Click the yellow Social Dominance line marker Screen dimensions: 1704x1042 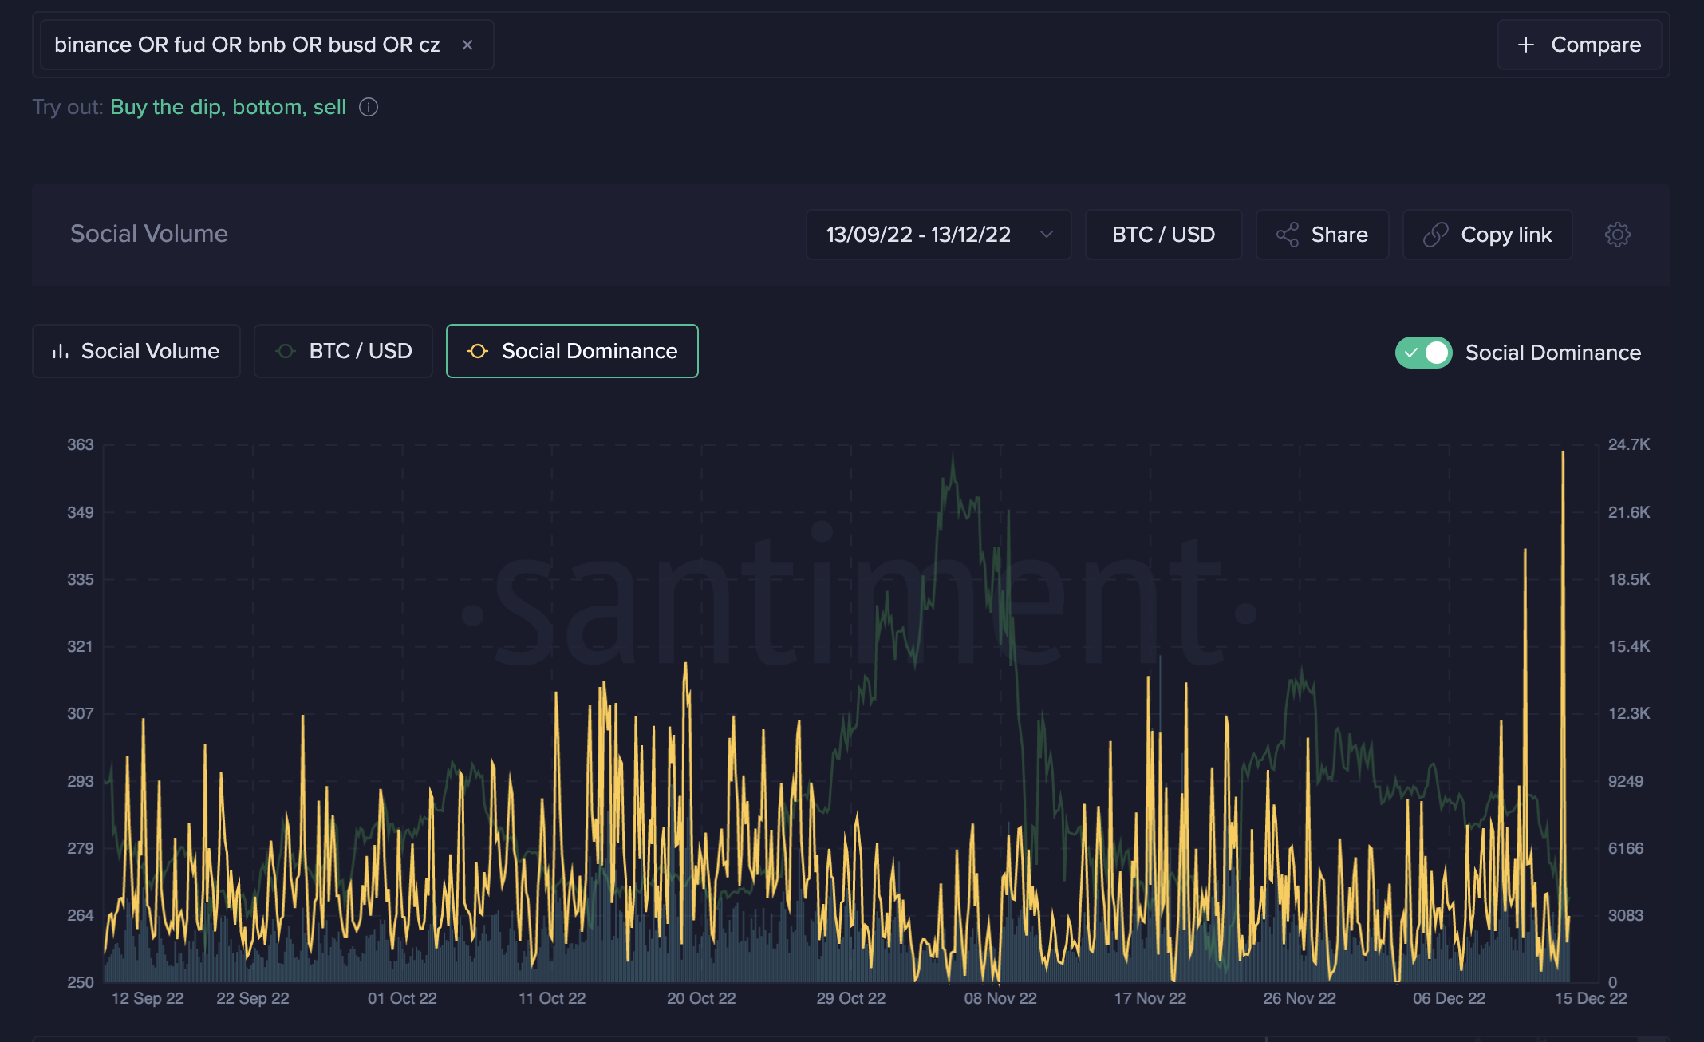click(478, 351)
